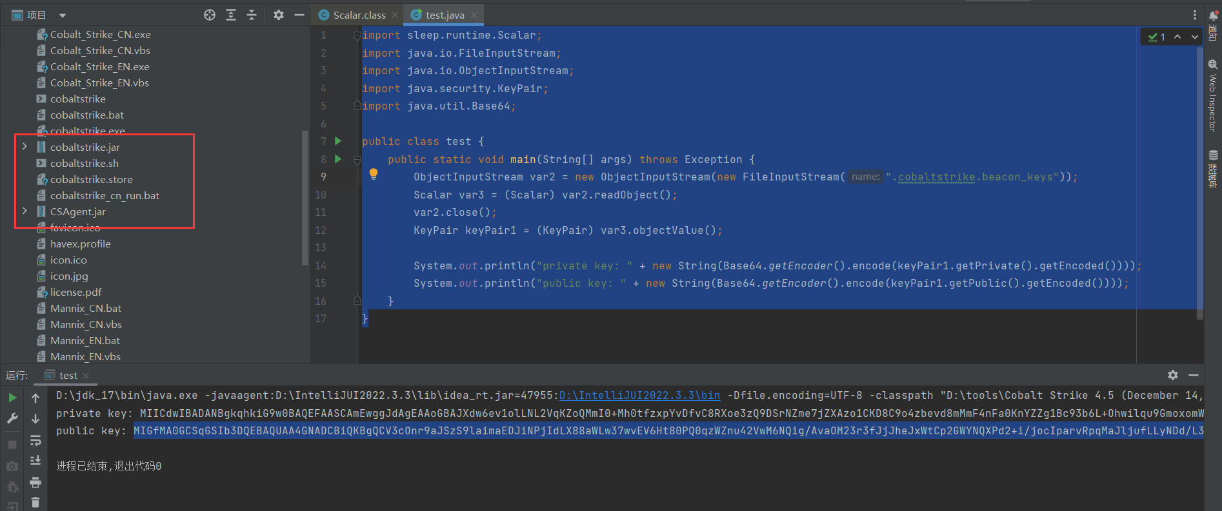Screen dimensions: 1222x511
Task: Expand the CSAgent.jar node
Action: click(x=25, y=211)
